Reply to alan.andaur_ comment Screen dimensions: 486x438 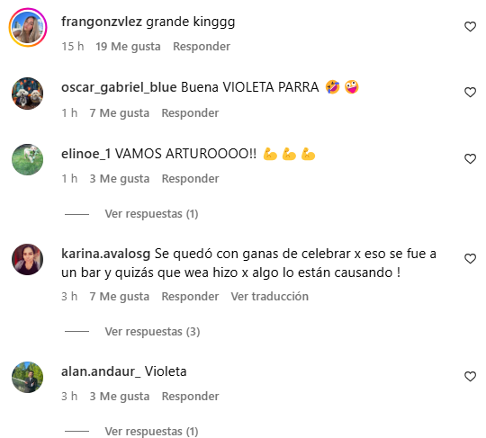pos(190,397)
